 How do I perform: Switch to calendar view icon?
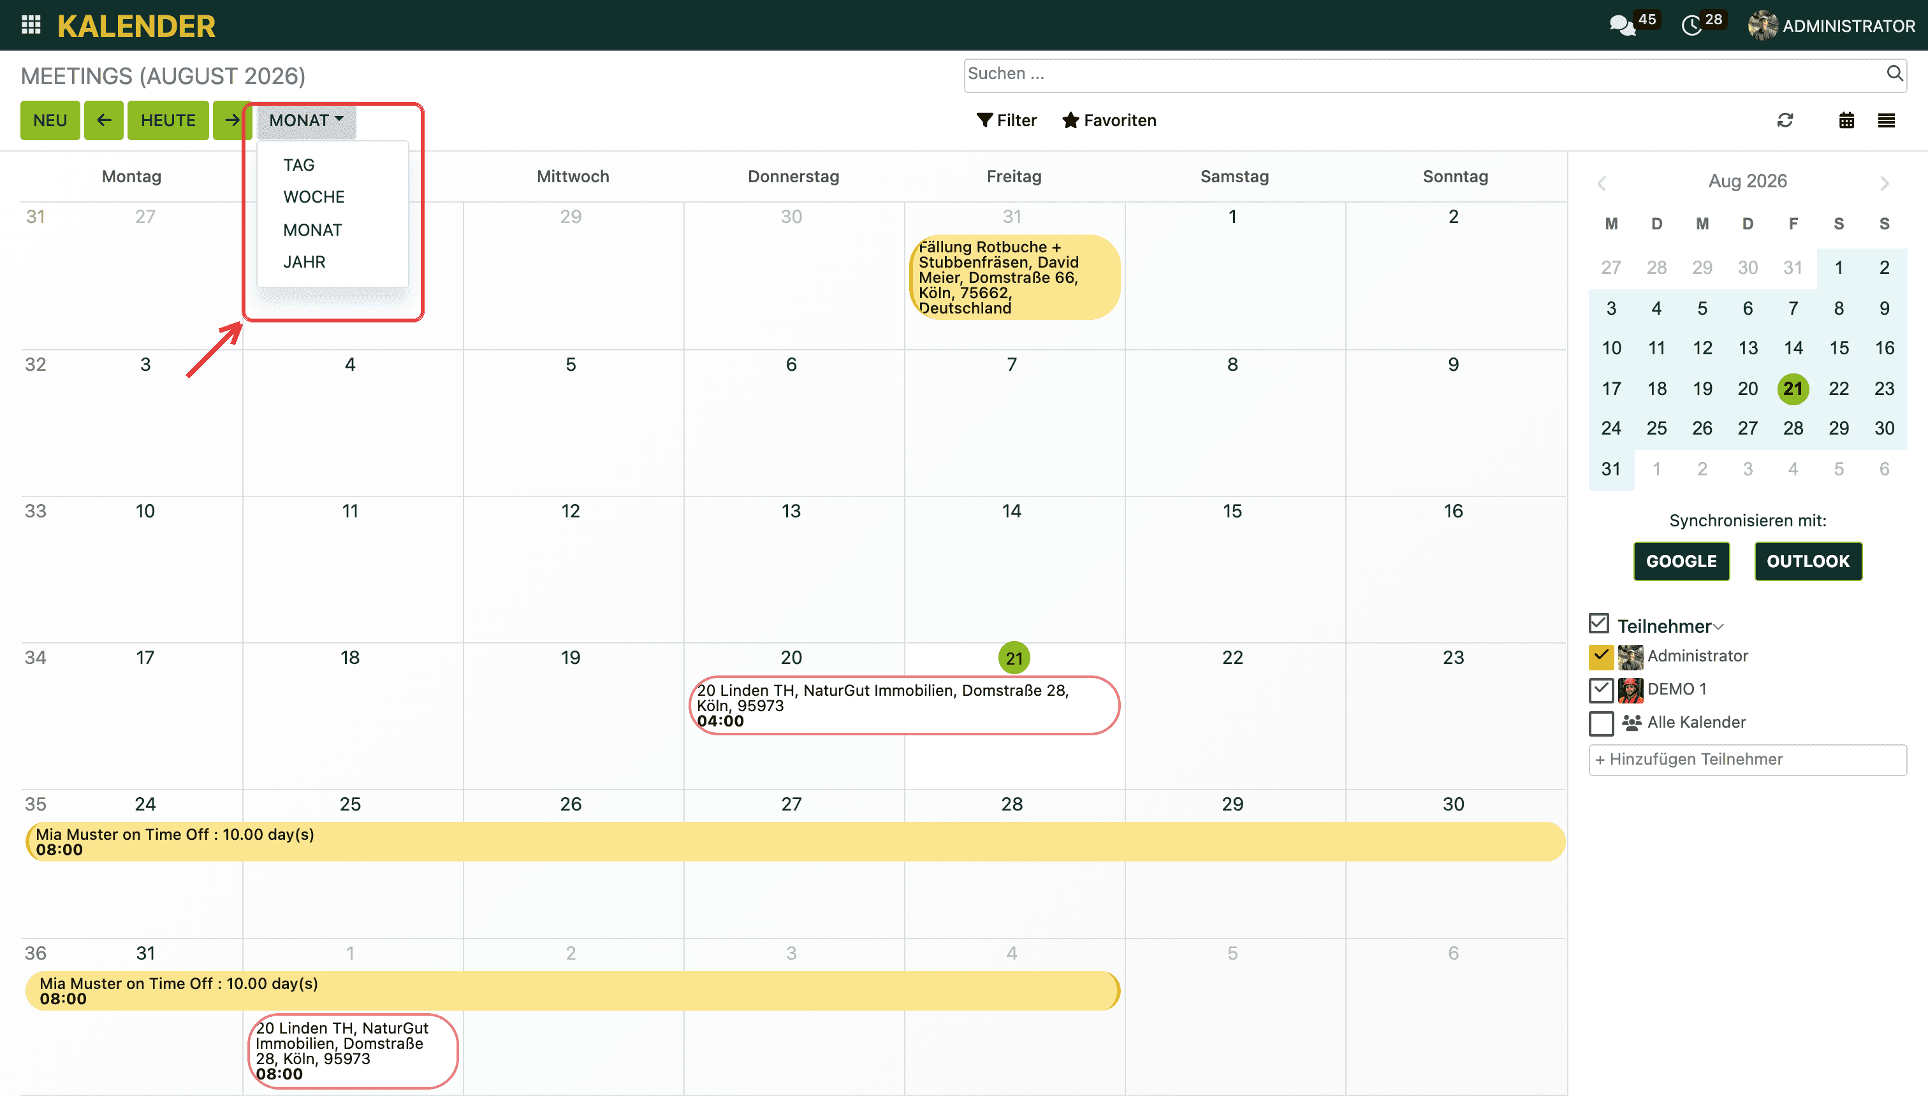point(1846,120)
